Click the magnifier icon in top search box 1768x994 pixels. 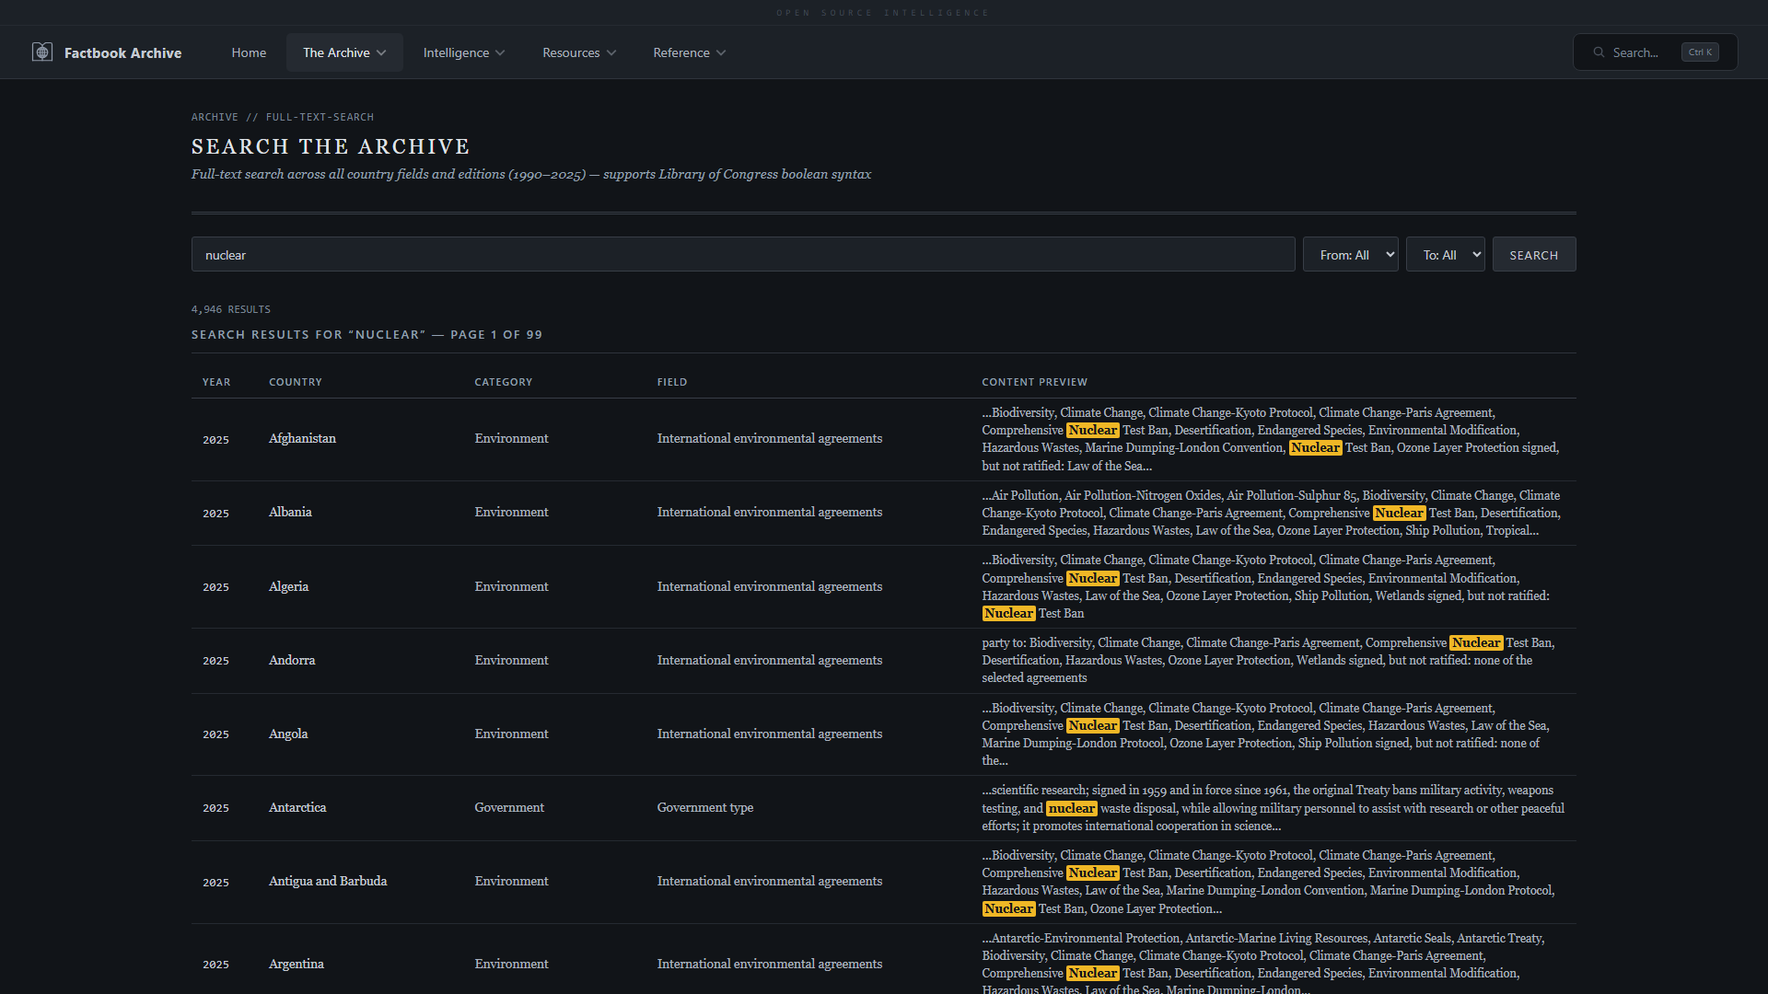[x=1599, y=52]
